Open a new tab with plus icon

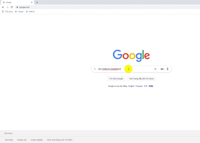tap(37, 2)
